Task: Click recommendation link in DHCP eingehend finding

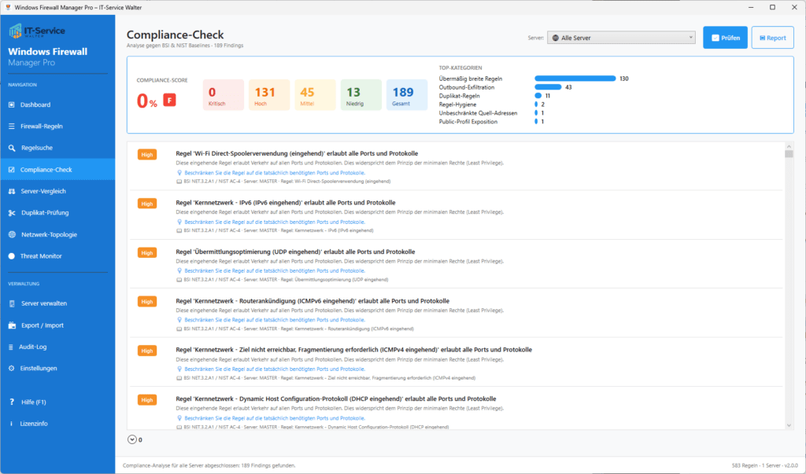Action: click(275, 418)
